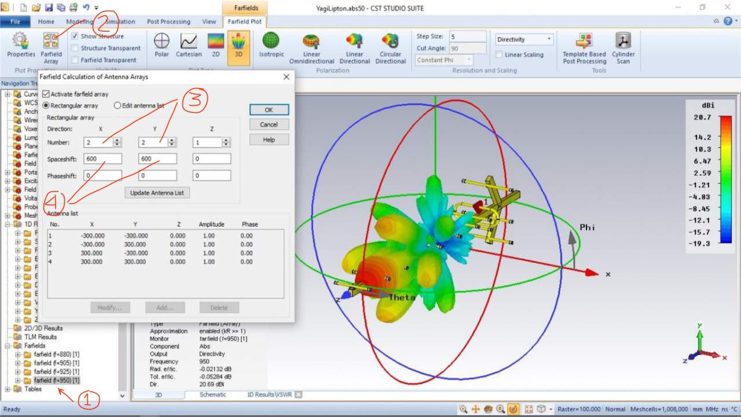Click the perspective cube view icon

pyautogui.click(x=541, y=409)
